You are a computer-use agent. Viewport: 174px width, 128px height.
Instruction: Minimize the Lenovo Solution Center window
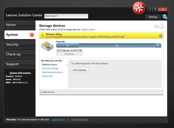[150, 9]
